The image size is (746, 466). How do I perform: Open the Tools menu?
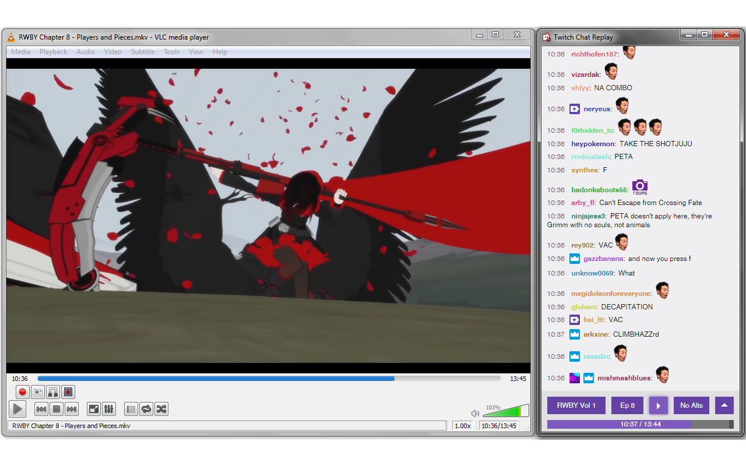pos(172,52)
